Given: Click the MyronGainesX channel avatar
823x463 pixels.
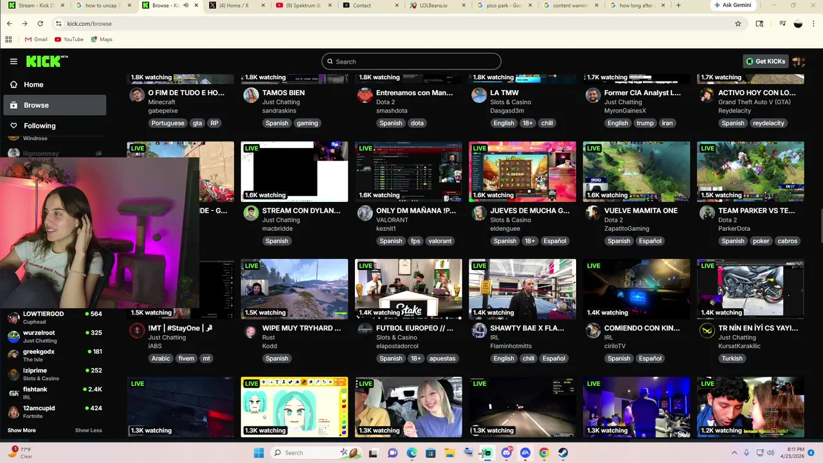Looking at the screenshot, I should pos(593,95).
